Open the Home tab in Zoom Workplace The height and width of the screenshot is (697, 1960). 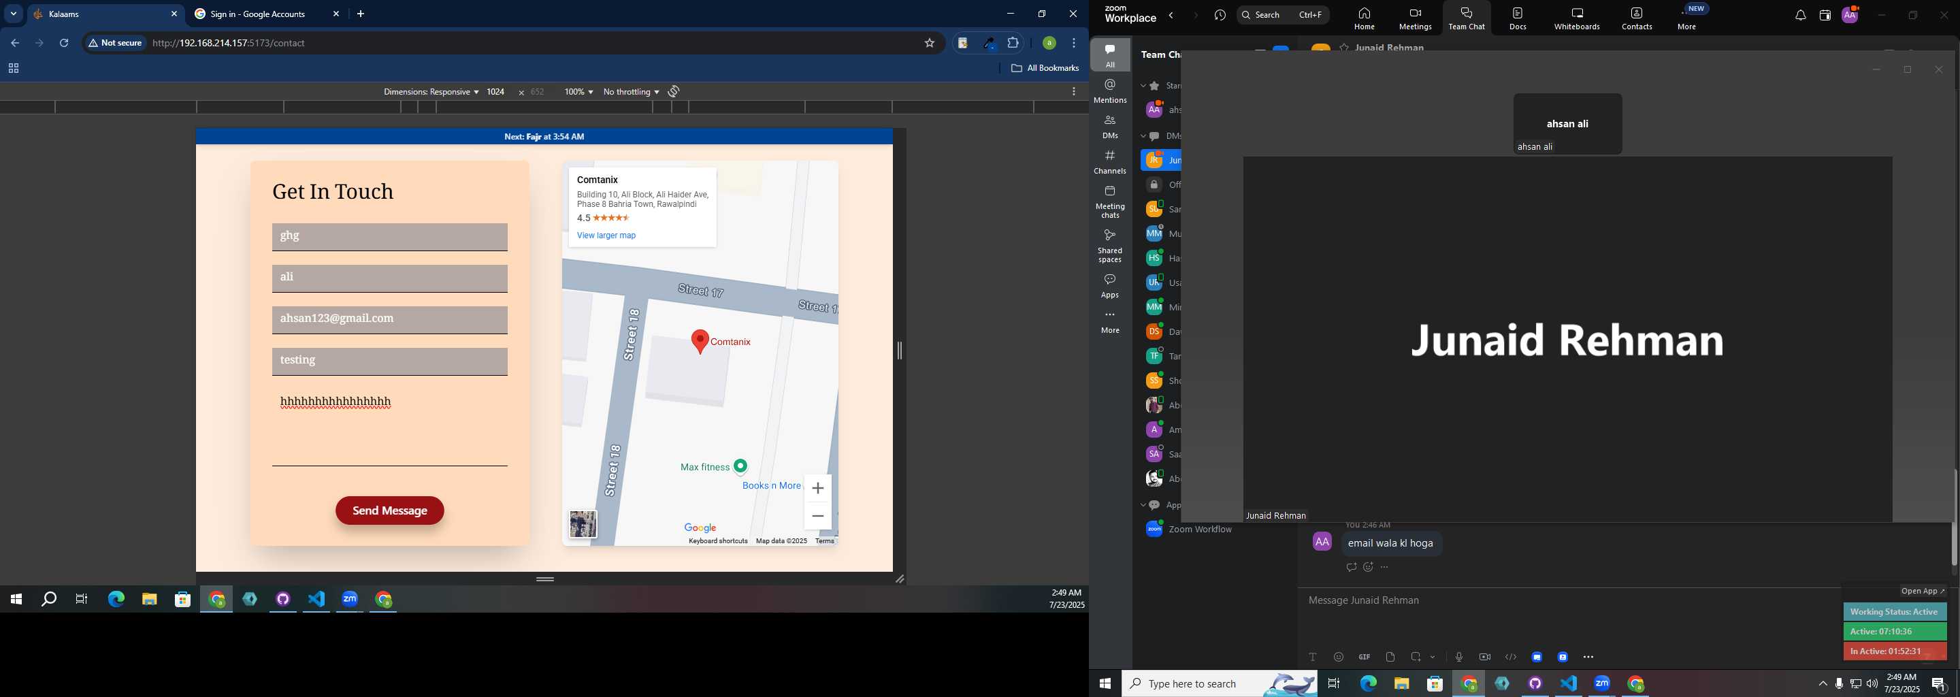pyautogui.click(x=1365, y=18)
